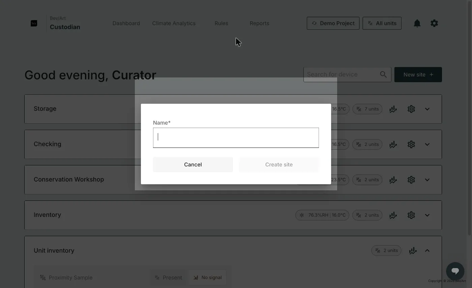Open analytics chart for Unit inventory
Image resolution: width=472 pixels, height=288 pixels.
413,251
